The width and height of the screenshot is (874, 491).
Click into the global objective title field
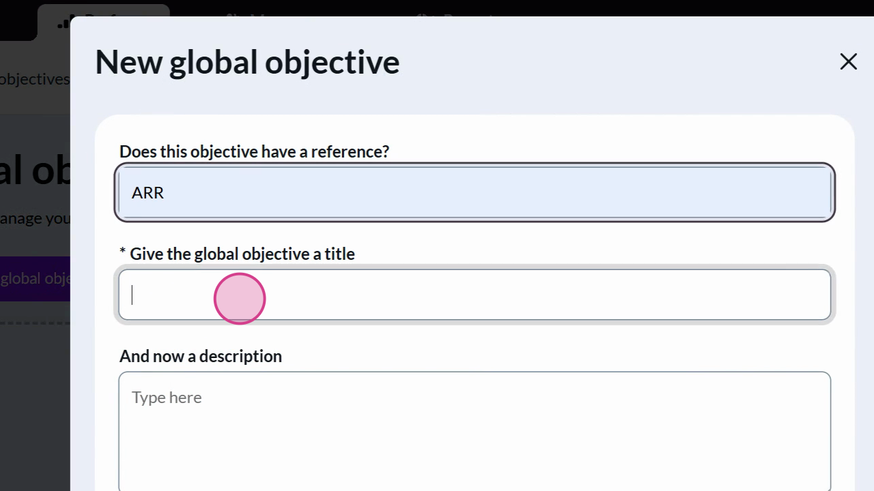click(x=475, y=295)
